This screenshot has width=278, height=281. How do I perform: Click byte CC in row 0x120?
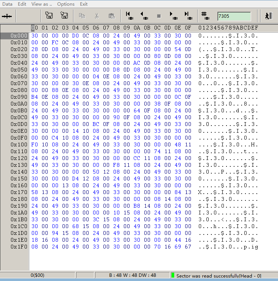pyautogui.click(x=137, y=158)
